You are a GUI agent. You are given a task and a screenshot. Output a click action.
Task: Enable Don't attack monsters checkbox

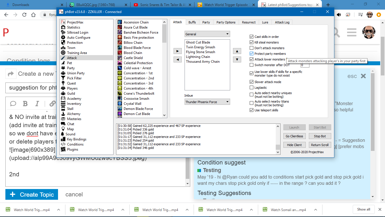pos(251,48)
